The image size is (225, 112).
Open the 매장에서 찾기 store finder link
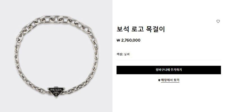pos(170,80)
